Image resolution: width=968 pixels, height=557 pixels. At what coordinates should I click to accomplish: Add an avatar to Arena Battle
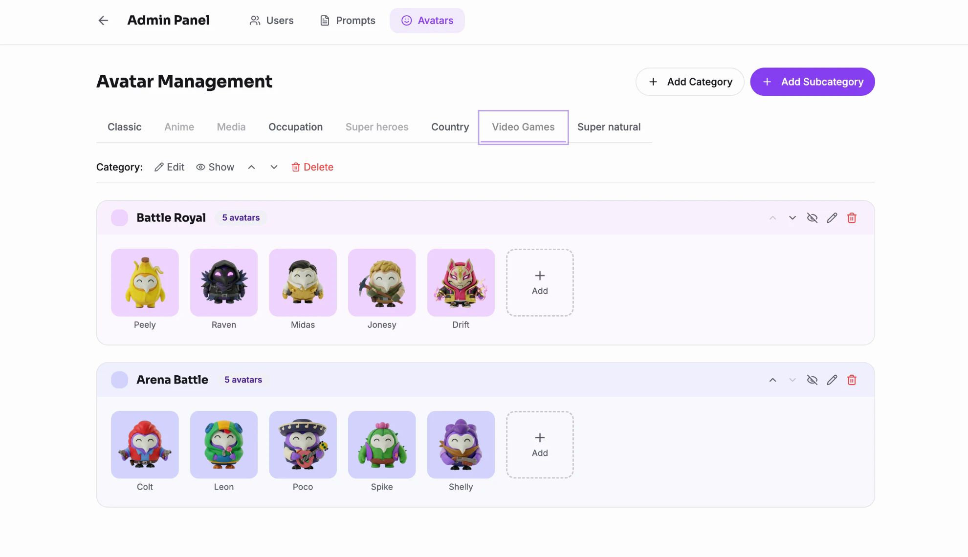540,445
